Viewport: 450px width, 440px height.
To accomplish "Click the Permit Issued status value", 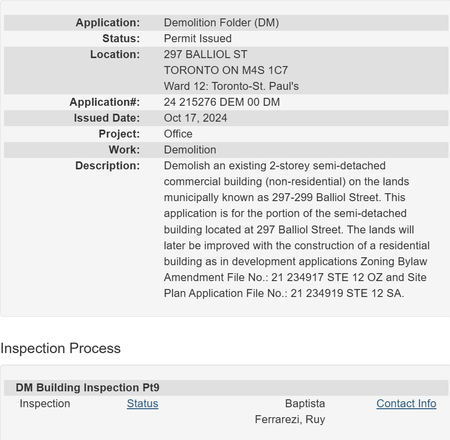I will [x=198, y=39].
